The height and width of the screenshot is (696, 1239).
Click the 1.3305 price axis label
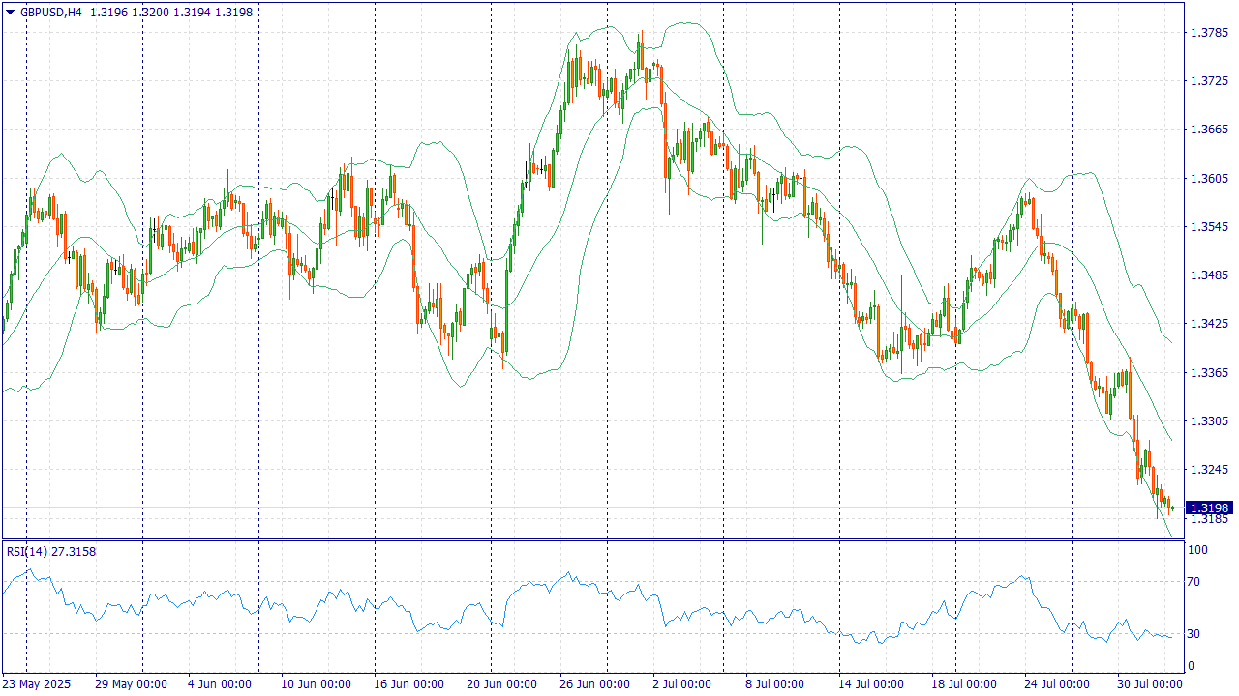(1209, 421)
